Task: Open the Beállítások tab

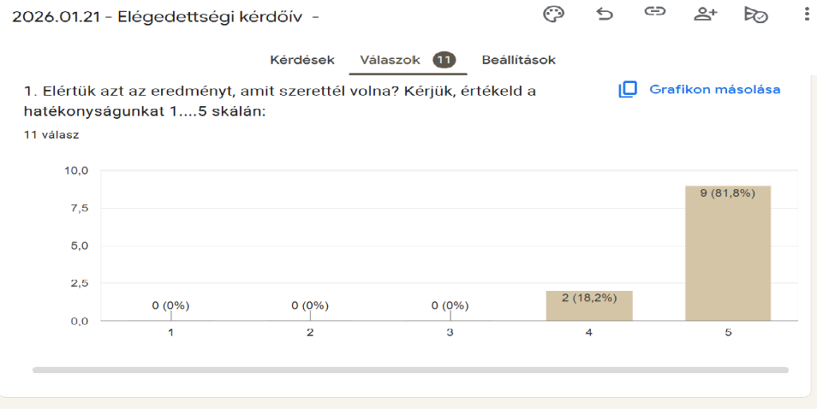Action: (519, 60)
